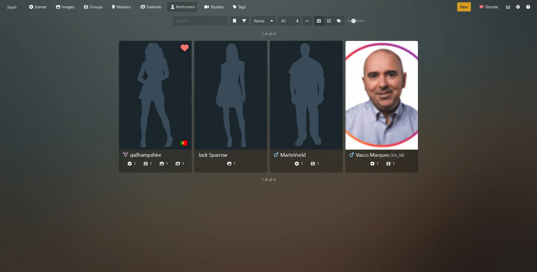This screenshot has width=537, height=272.
Task: Open MarteVveld silhouette thumbnail
Action: click(306, 95)
